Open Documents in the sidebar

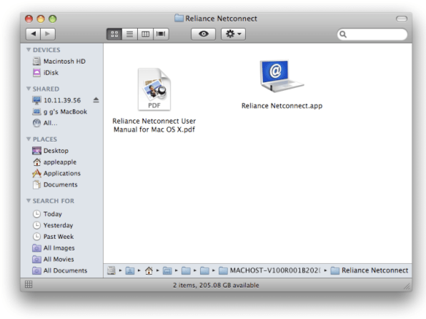pyautogui.click(x=55, y=185)
